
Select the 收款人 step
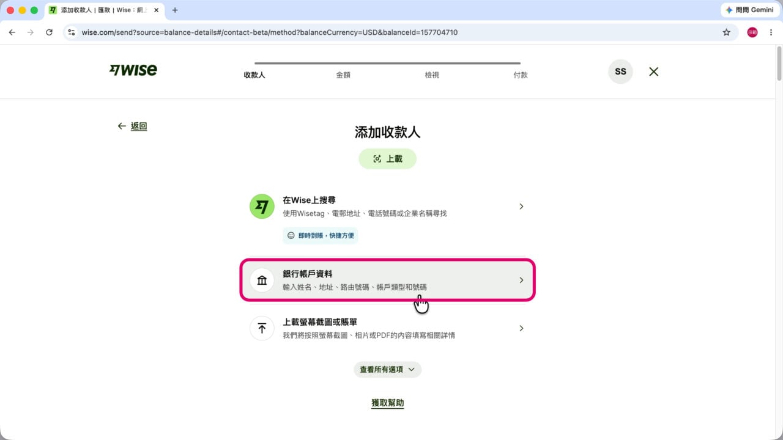254,75
